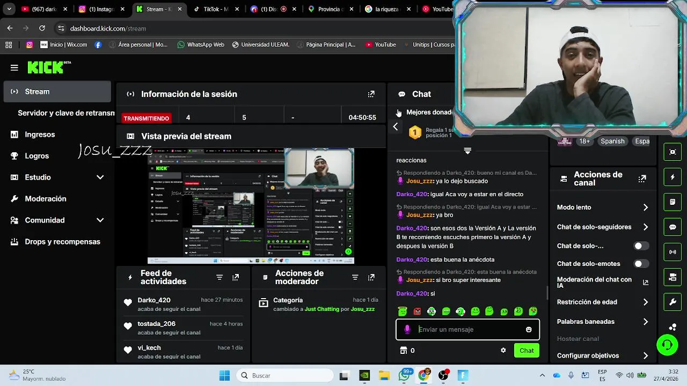The width and height of the screenshot is (687, 386).
Task: Select the channel actions camera icon in right rail
Action: click(x=673, y=277)
